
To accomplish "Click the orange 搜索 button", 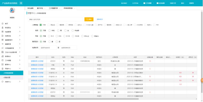I will [x=89, y=19].
